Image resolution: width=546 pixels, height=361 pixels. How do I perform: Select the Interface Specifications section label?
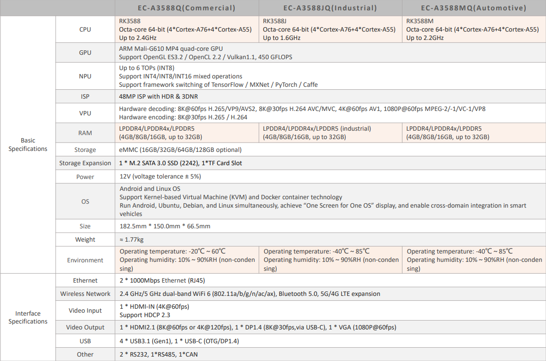tap(28, 317)
